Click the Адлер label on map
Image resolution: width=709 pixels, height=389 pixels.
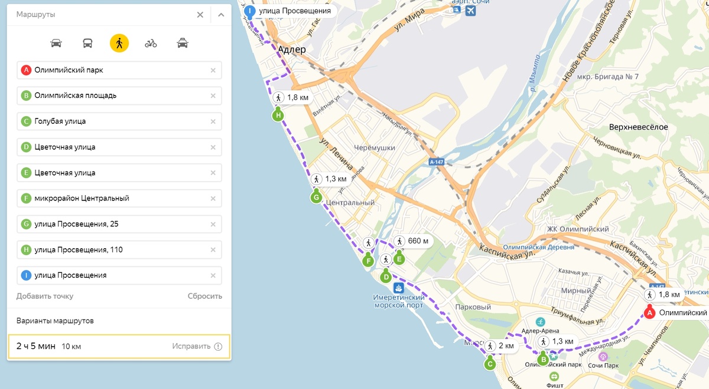292,50
